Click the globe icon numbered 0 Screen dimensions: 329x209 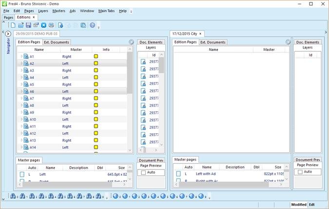coord(116,196)
